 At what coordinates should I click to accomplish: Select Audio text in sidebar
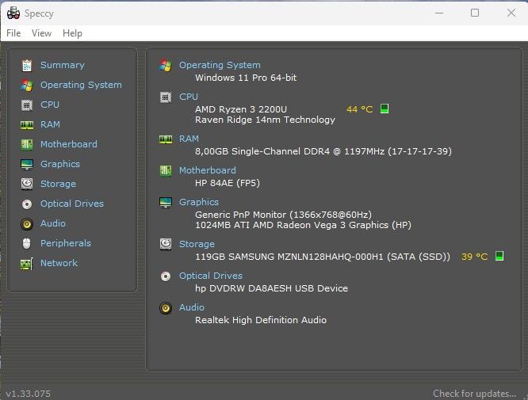coord(53,223)
